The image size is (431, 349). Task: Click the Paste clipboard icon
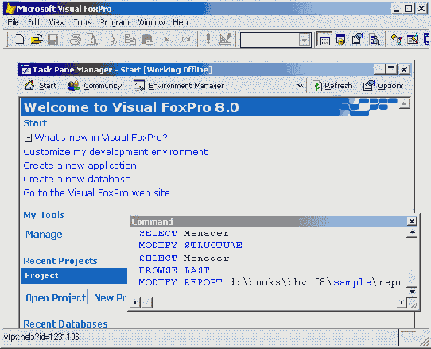pyautogui.click(x=147, y=39)
